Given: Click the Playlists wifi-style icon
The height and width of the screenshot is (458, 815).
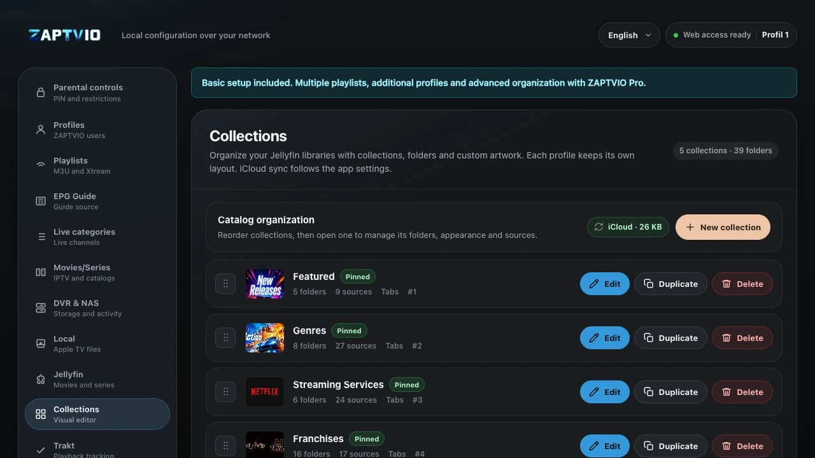Looking at the screenshot, I should 41,165.
